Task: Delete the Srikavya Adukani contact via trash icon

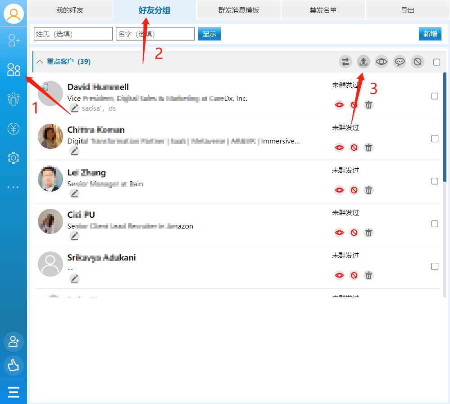Action: tap(368, 275)
